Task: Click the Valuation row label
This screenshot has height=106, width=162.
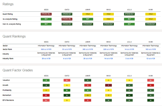Action: (x=6, y=80)
